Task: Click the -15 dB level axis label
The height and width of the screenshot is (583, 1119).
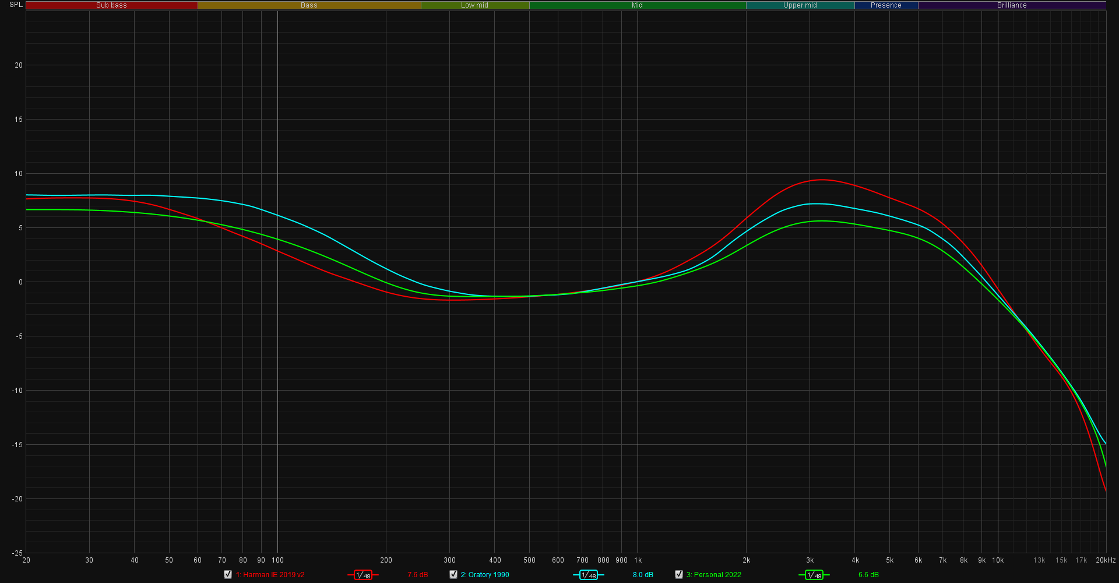Action: click(x=17, y=445)
